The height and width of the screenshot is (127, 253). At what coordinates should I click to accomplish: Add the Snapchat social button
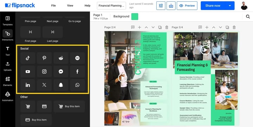click(61, 85)
